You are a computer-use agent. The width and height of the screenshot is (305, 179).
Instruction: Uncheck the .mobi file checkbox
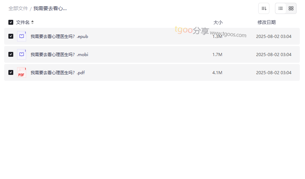(11, 54)
